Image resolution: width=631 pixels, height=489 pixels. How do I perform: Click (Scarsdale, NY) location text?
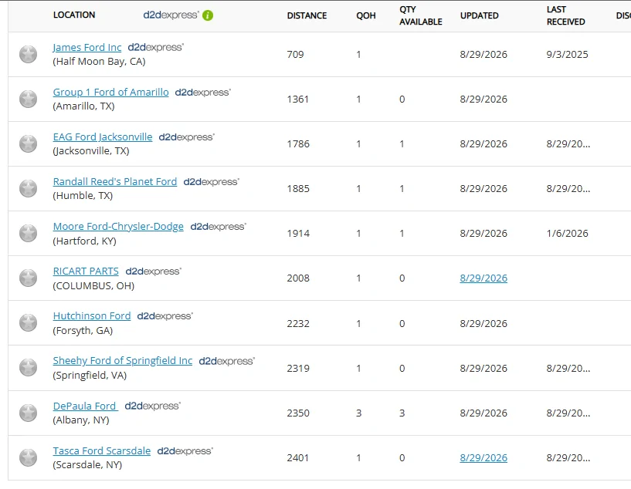(87, 465)
